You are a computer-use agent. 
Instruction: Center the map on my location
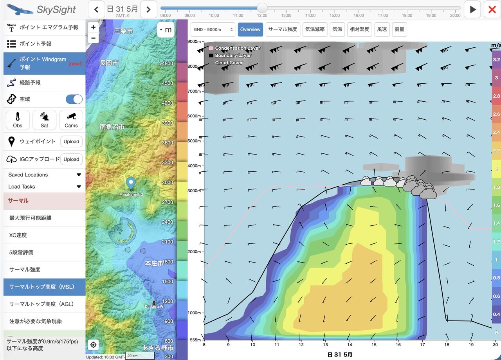pyautogui.click(x=93, y=345)
